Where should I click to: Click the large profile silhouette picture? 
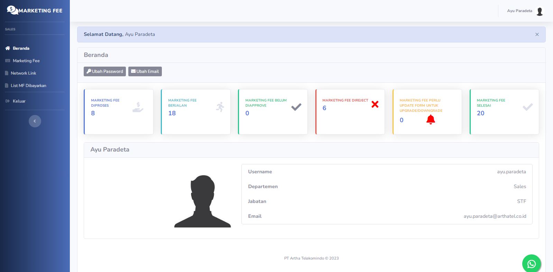(202, 201)
